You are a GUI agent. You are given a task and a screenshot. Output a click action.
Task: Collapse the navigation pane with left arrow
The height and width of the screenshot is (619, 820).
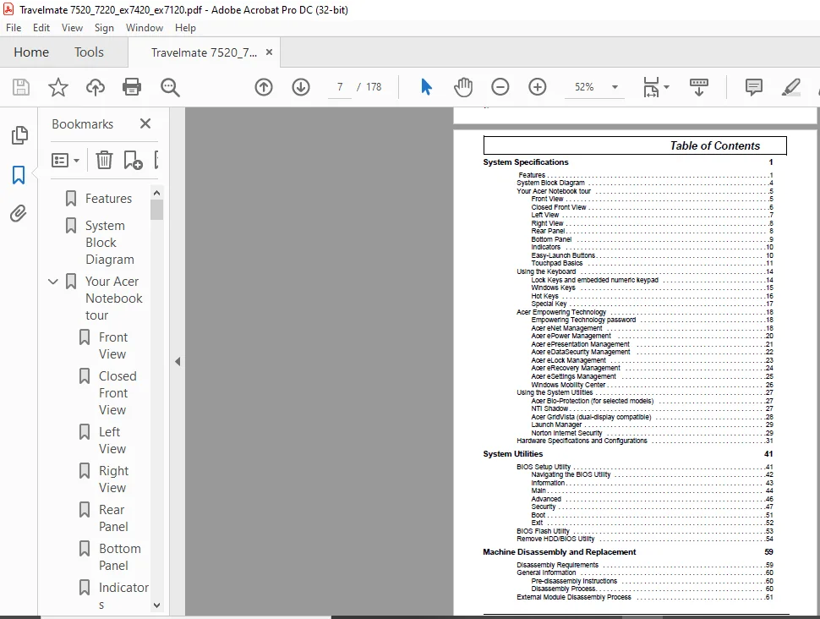(178, 362)
